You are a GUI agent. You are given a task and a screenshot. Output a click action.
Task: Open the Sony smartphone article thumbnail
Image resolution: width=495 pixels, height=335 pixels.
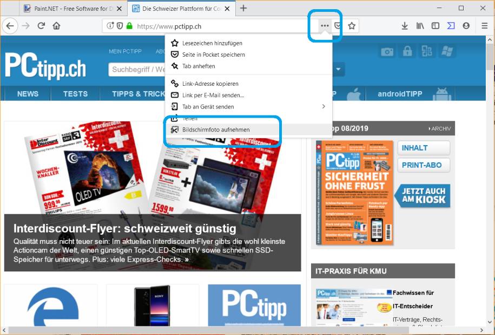point(153,305)
